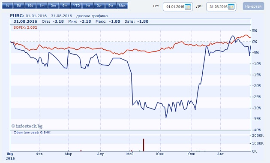270x163 pixels.
Task: Click the Фев month axis label
Action: point(39,154)
